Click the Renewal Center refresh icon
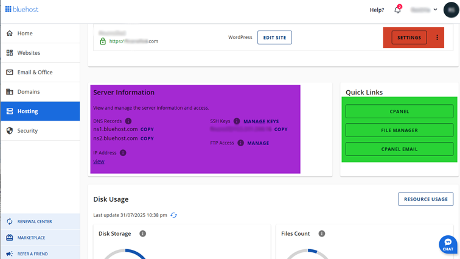The width and height of the screenshot is (460, 259). coord(10,221)
